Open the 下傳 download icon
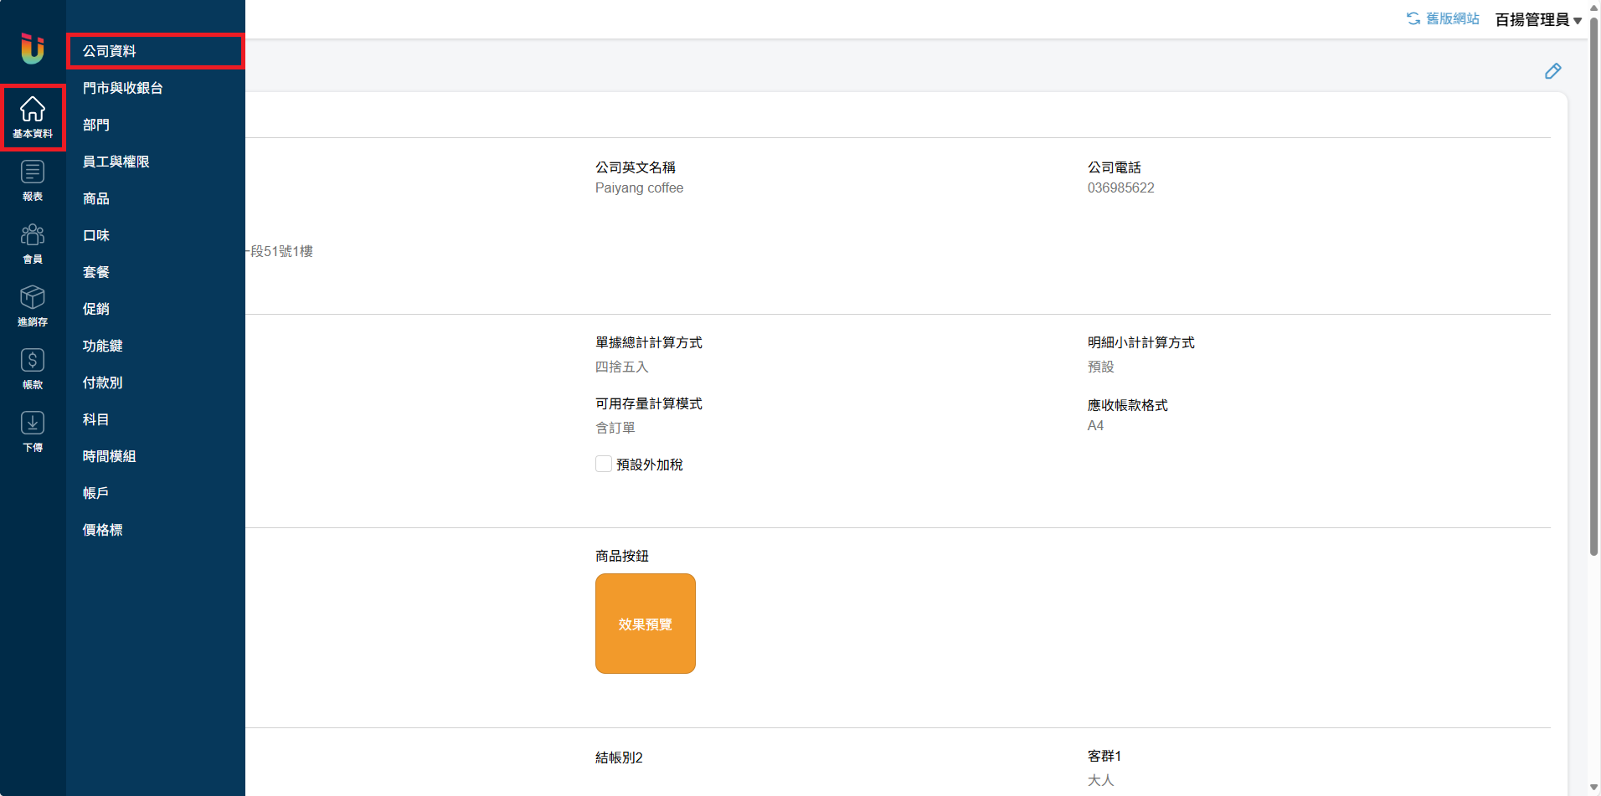 pyautogui.click(x=33, y=431)
